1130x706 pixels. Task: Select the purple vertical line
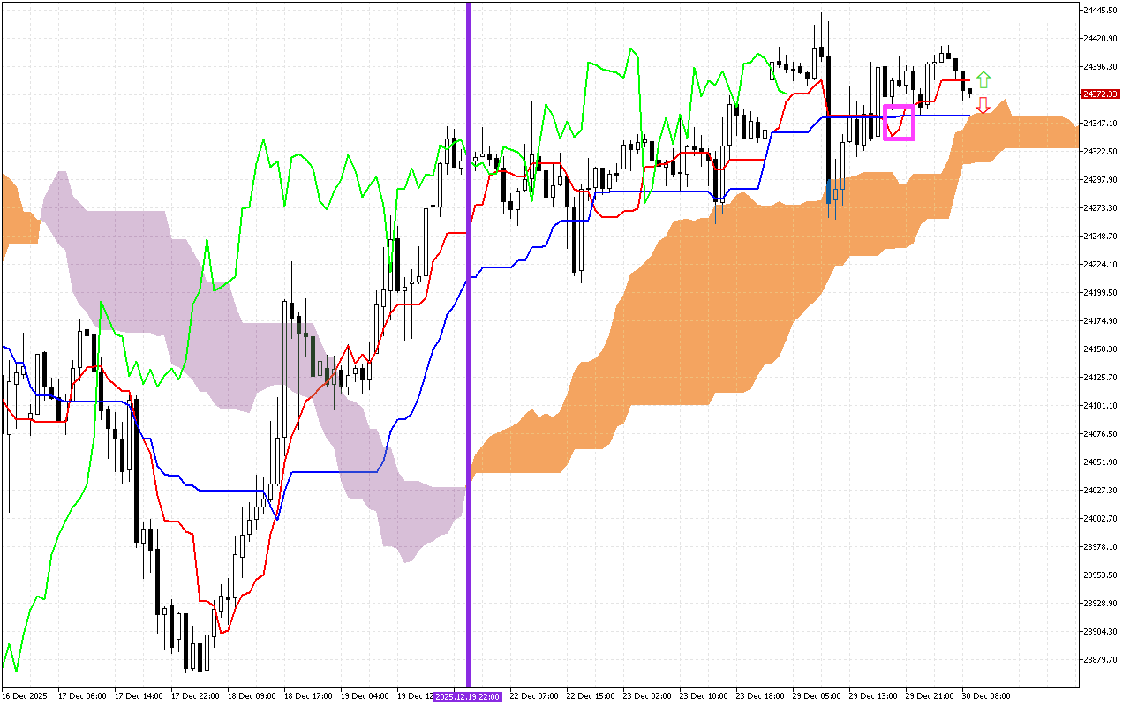click(468, 353)
